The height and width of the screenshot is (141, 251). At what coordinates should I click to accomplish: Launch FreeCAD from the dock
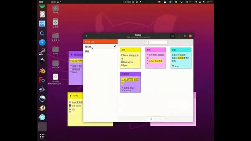coord(42,80)
